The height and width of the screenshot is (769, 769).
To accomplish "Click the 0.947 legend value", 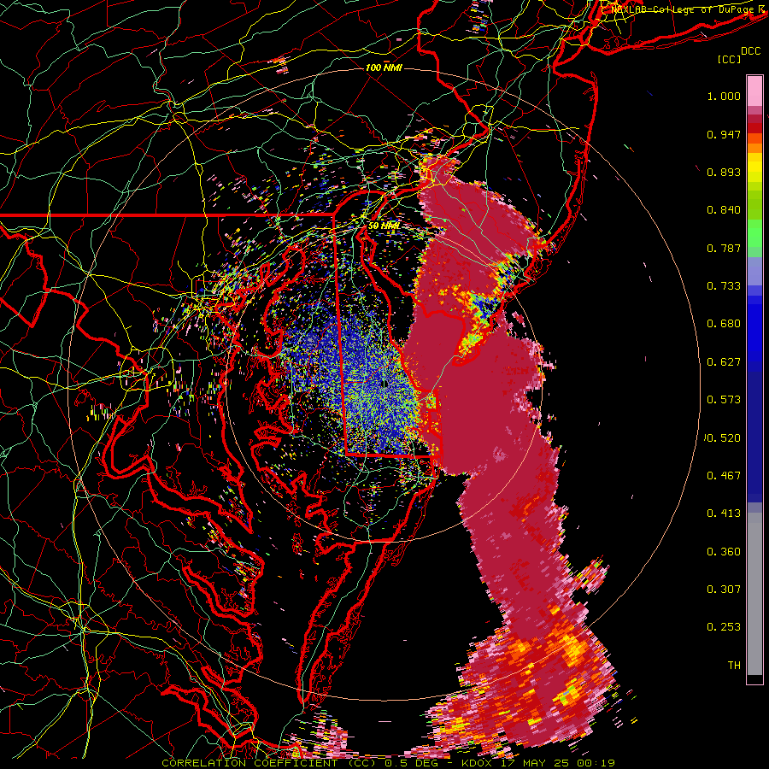I will [724, 134].
